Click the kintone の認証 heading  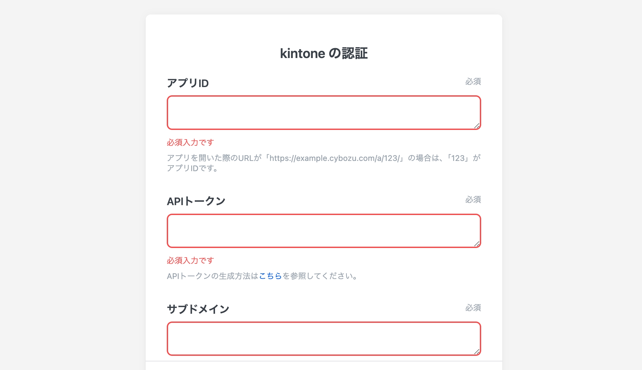[x=324, y=53]
